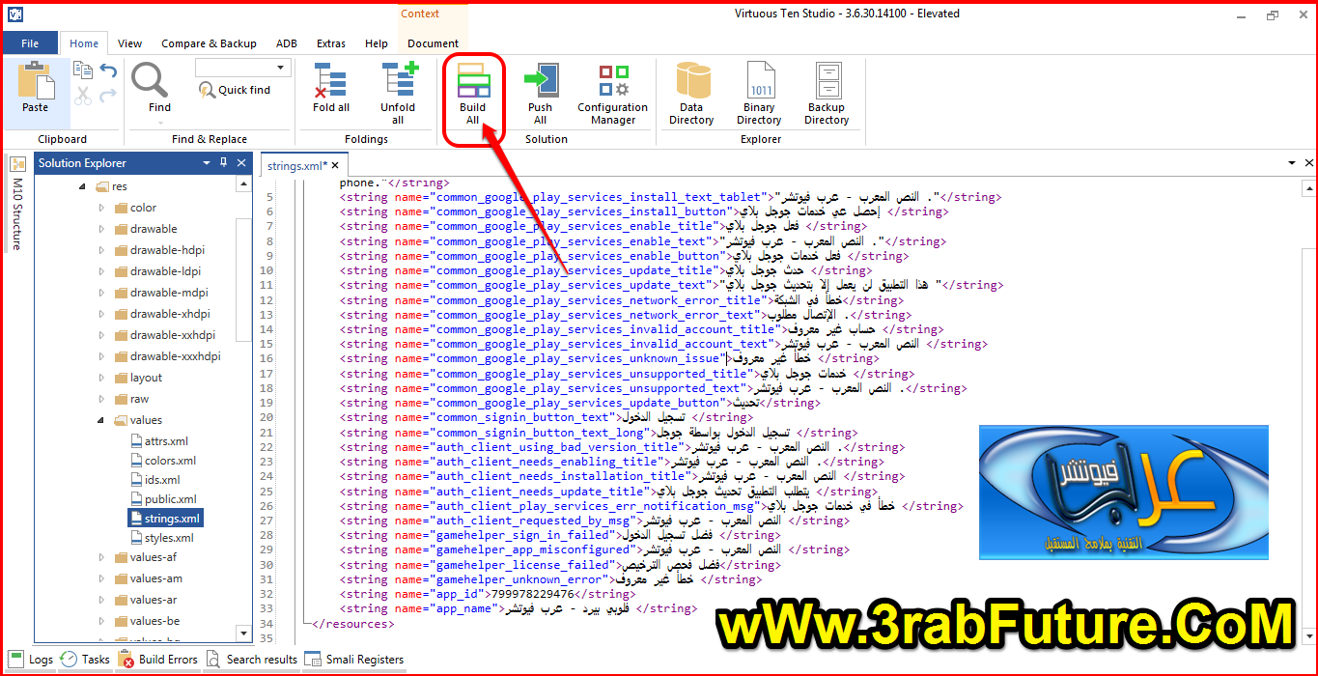This screenshot has height=676, width=1318.
Task: Click the application logo icon in title bar
Action: coord(15,14)
